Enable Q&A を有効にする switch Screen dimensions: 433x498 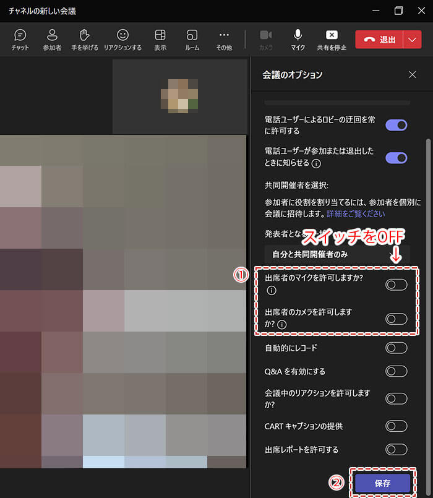tap(397, 371)
